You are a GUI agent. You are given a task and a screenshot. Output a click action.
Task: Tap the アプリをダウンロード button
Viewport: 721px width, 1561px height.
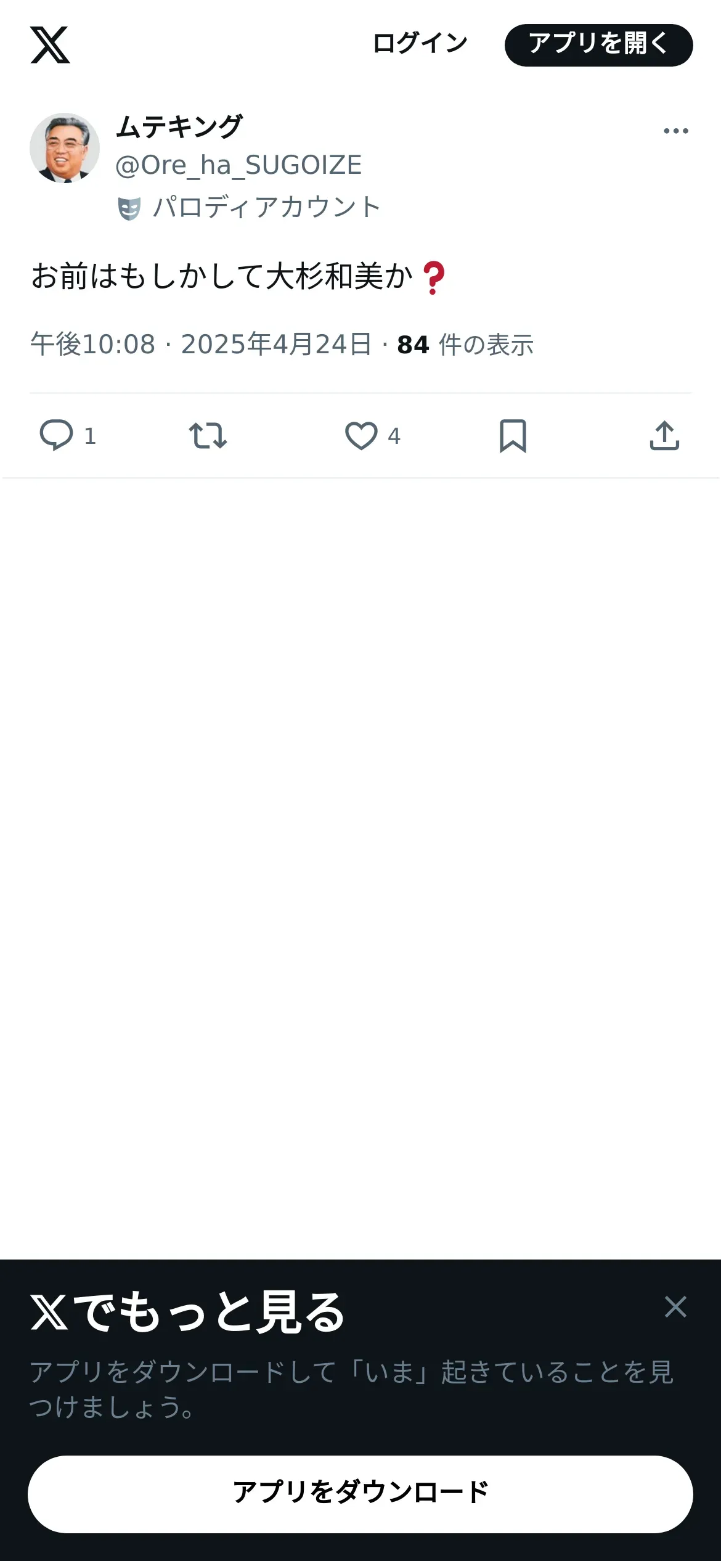pos(360,1494)
